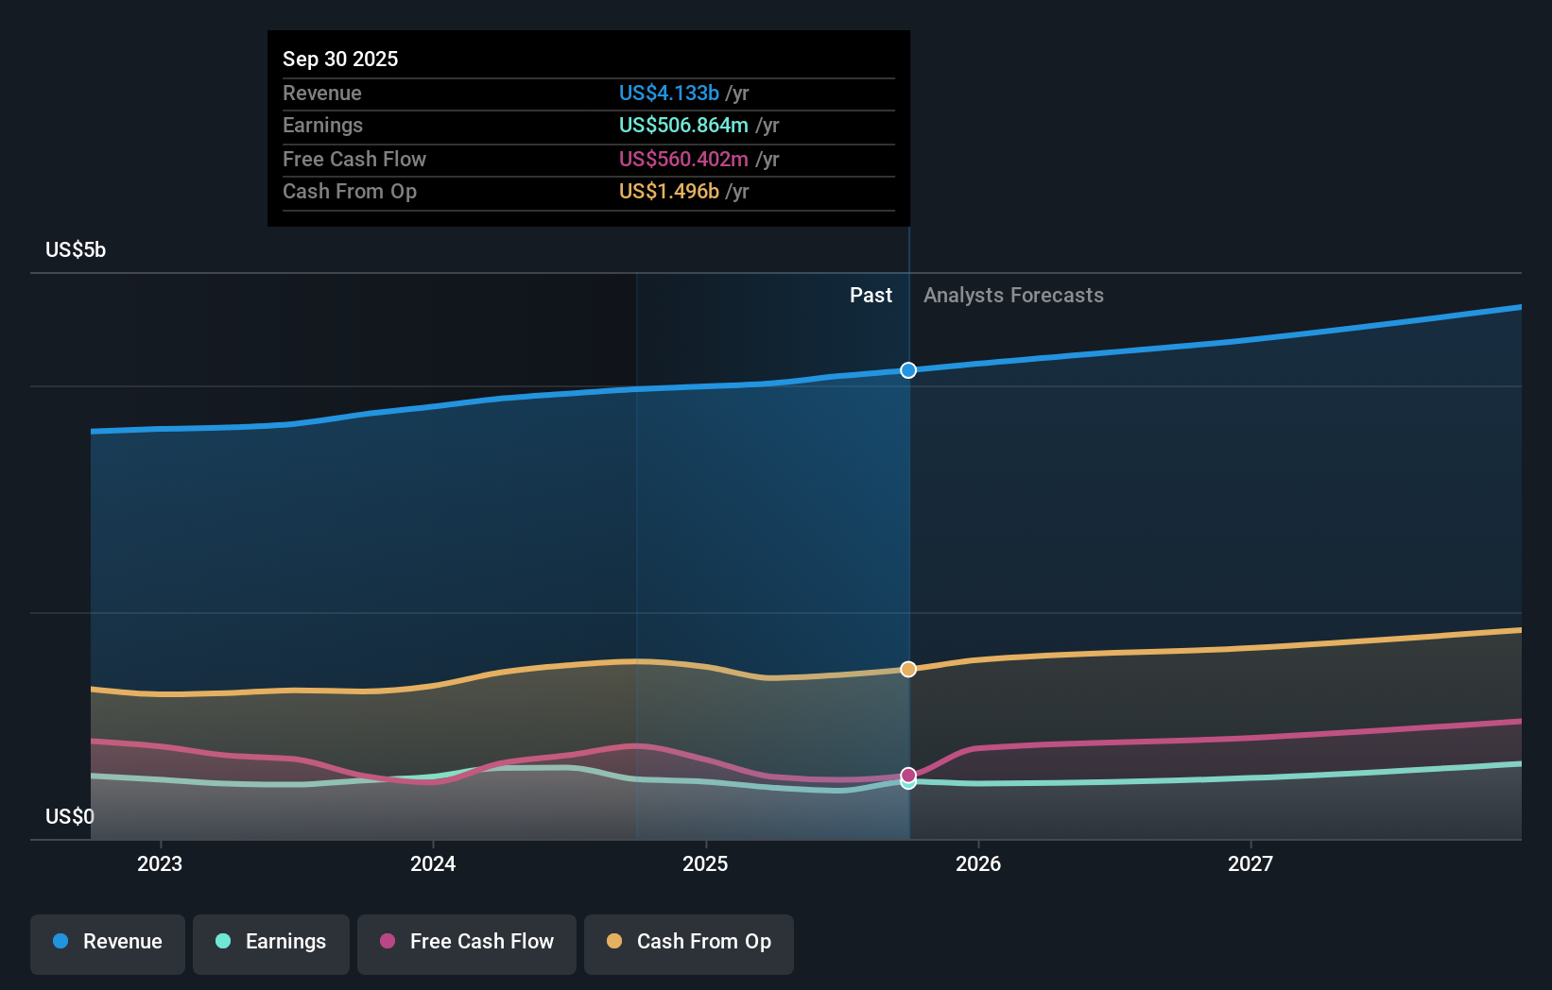This screenshot has width=1552, height=990.
Task: Expand the Sep 30 2025 tooltip details
Action: pos(588,128)
